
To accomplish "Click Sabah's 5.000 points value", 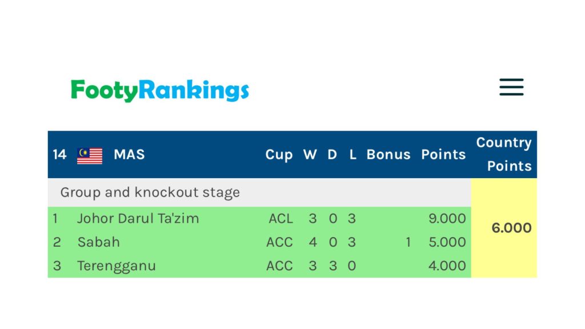I will point(447,242).
